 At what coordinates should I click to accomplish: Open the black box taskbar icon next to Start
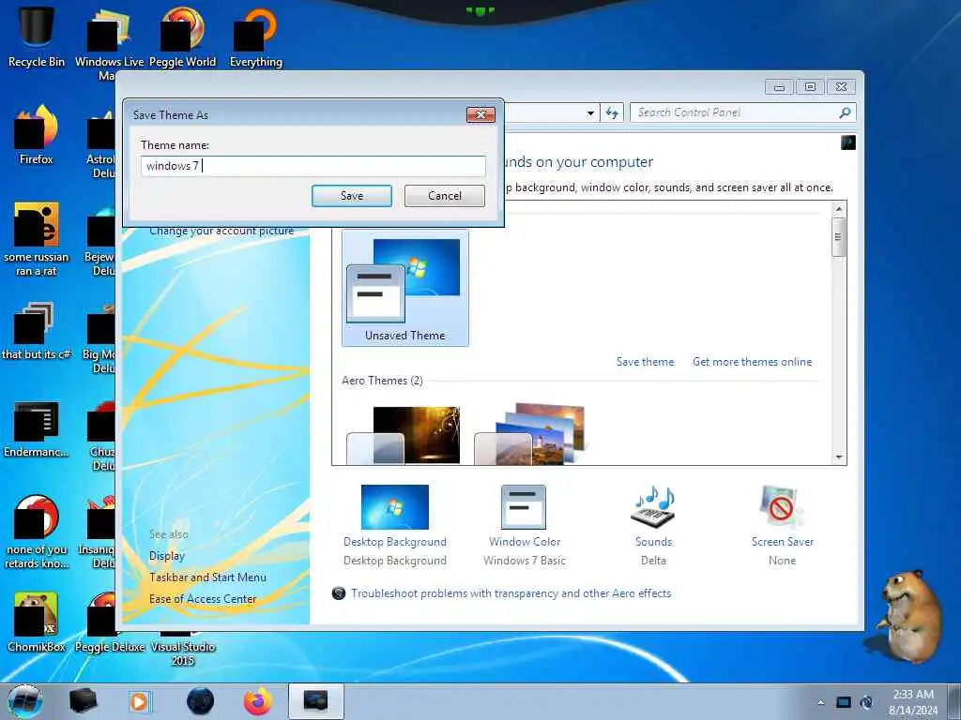click(83, 701)
